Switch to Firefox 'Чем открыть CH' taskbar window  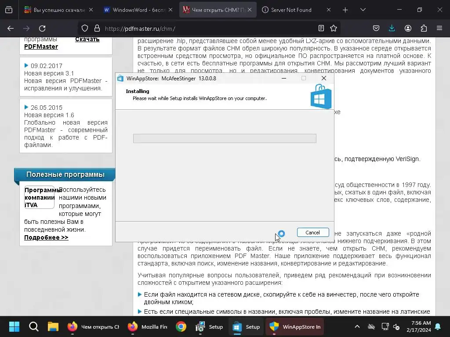pyautogui.click(x=93, y=326)
